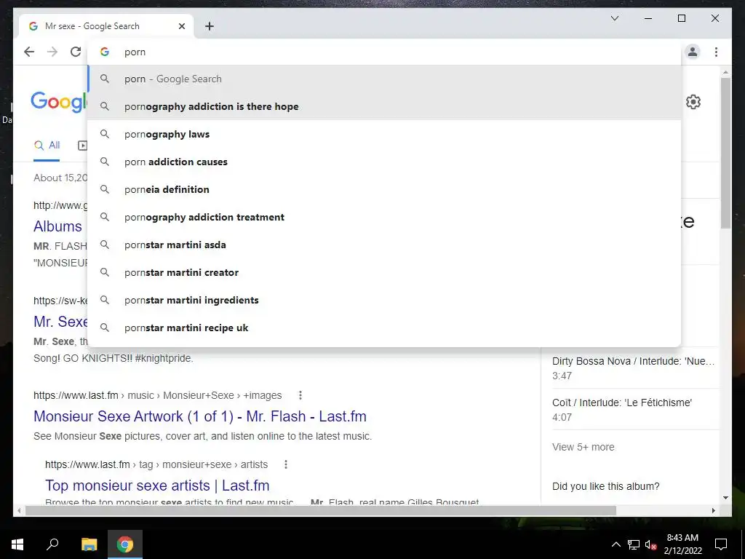This screenshot has height=559, width=745.
Task: Choose suggestion 'pornography addiction treatment'
Action: click(x=384, y=217)
